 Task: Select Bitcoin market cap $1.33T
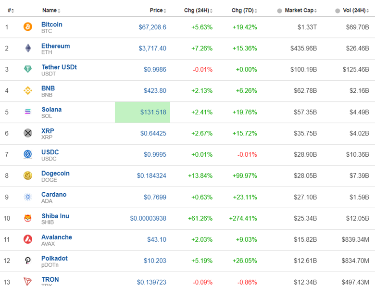click(x=307, y=27)
